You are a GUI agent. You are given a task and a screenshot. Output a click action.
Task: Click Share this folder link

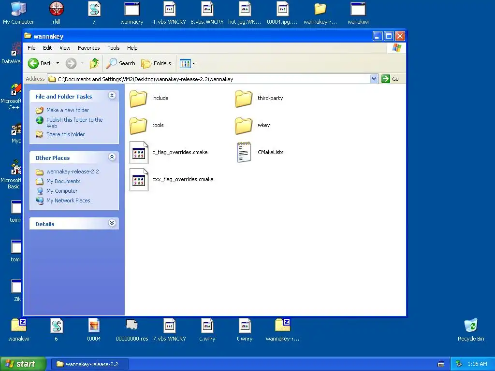[65, 134]
